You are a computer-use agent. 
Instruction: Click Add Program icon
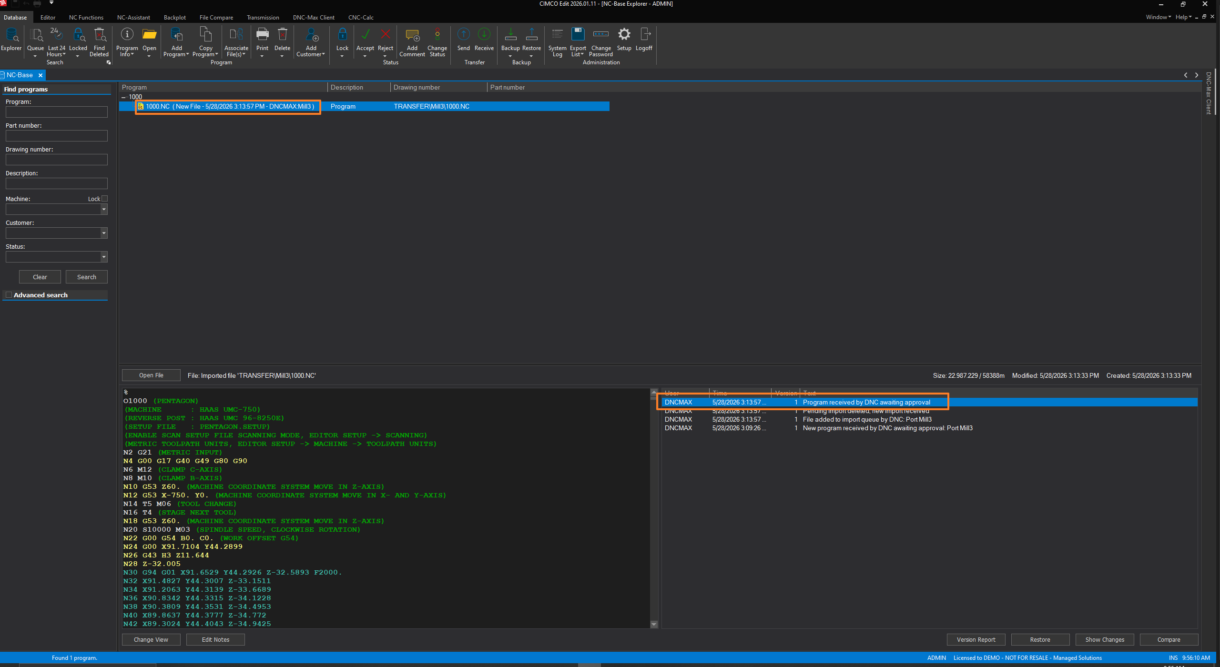pyautogui.click(x=176, y=35)
